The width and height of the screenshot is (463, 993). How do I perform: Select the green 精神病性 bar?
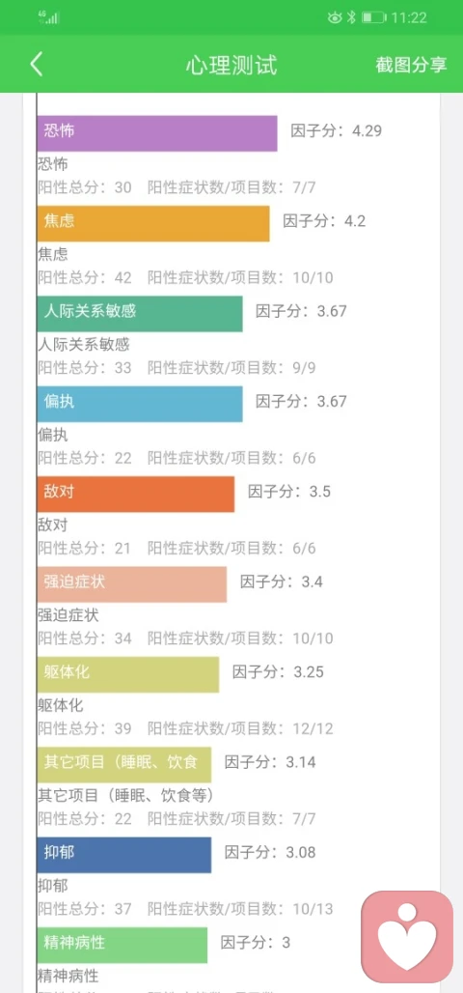(123, 945)
